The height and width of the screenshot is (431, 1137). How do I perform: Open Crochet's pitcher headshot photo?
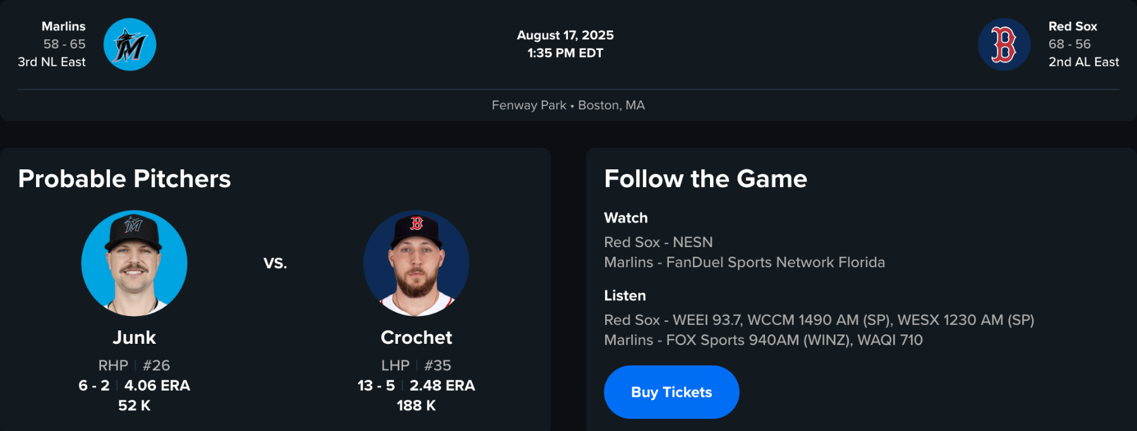(x=416, y=263)
